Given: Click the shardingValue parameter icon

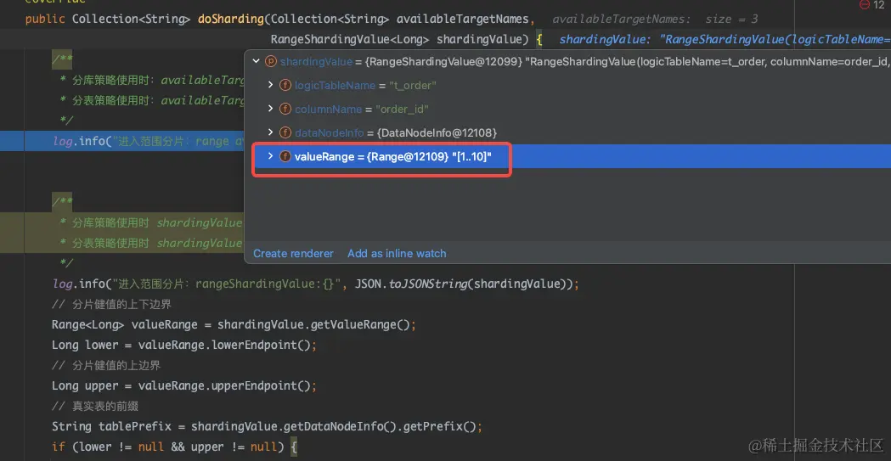Looking at the screenshot, I should click(271, 61).
